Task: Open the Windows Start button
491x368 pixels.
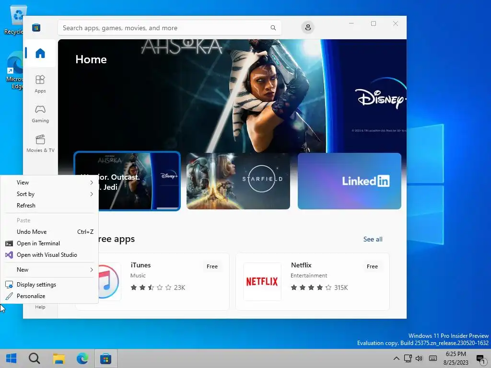Action: pyautogui.click(x=12, y=358)
